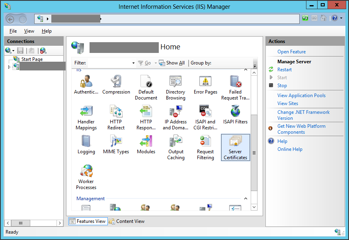This screenshot has width=349, height=240.
Task: Click the Save icon in Connections toolbar
Action: click(20, 51)
